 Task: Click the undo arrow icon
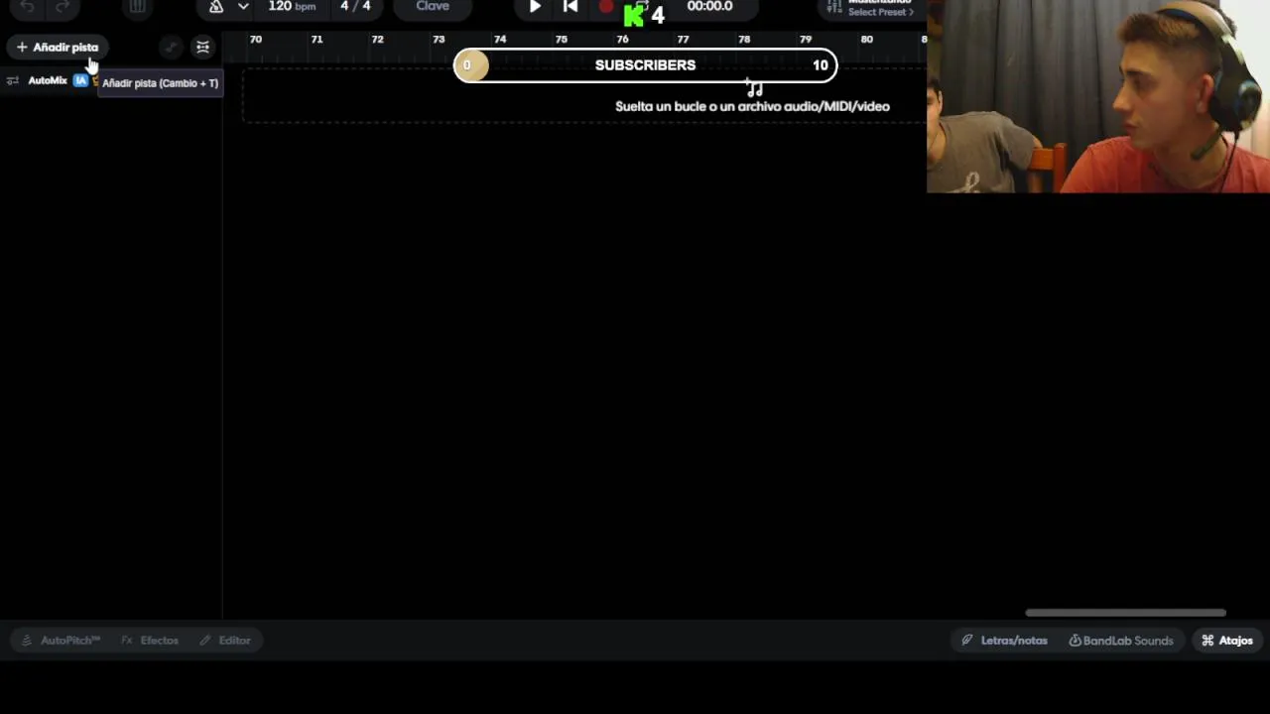(28, 7)
